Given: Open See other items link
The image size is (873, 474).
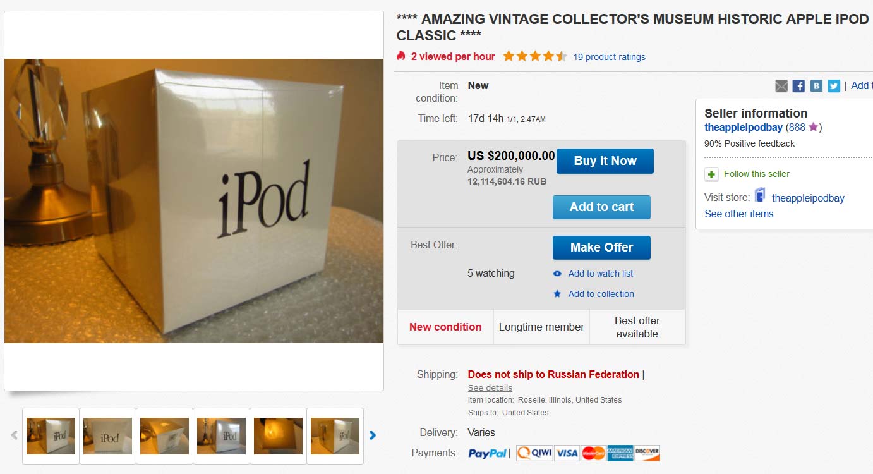Looking at the screenshot, I should [x=738, y=214].
